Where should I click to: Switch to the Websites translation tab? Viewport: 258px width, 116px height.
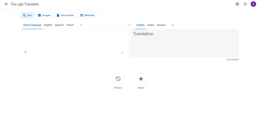87,15
